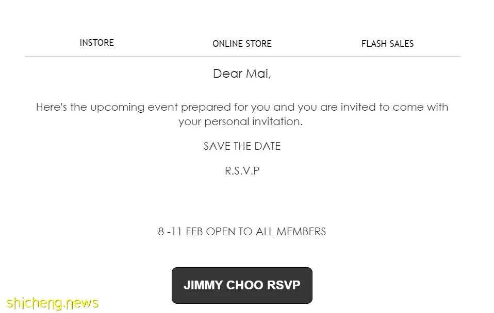Viewport: 494px width, 313px height.
Task: Click the word "MEMBERS" in the date line
Action: [x=301, y=232]
